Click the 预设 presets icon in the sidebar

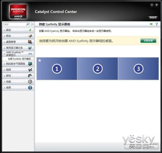30,36
